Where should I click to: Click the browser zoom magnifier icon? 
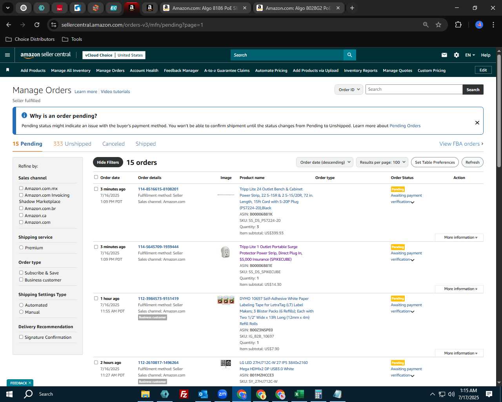[426, 25]
